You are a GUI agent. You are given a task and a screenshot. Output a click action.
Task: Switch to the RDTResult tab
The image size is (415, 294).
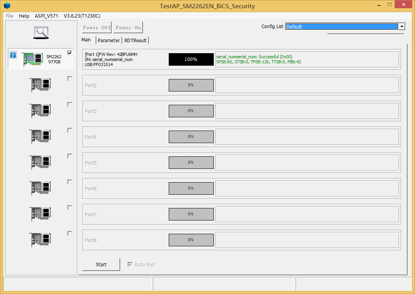pyautogui.click(x=135, y=40)
